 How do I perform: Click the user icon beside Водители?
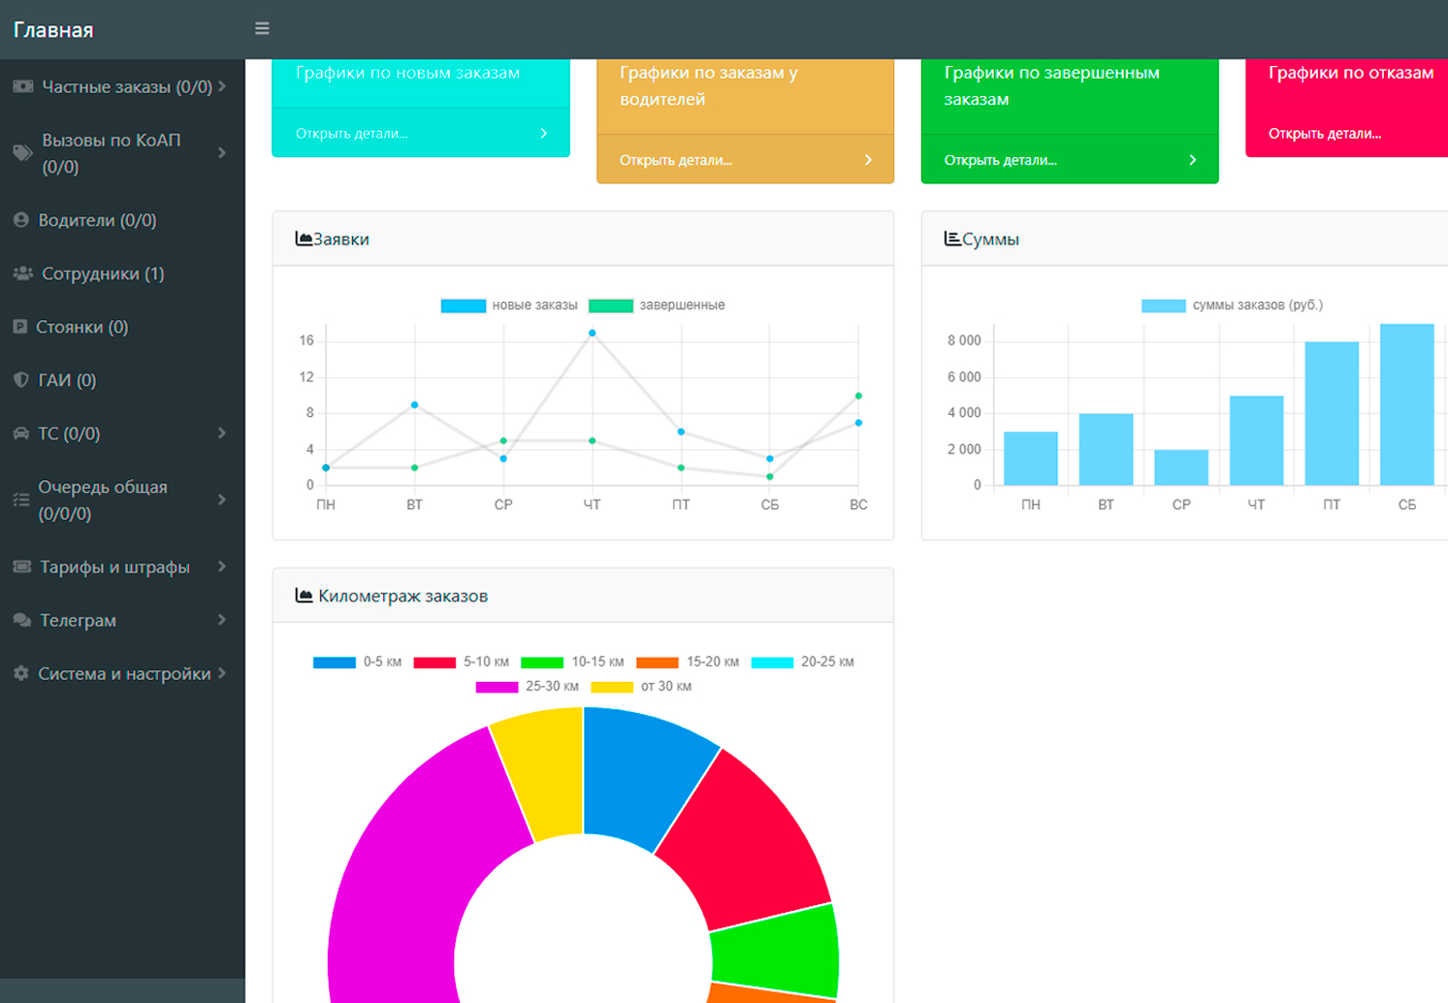21,220
